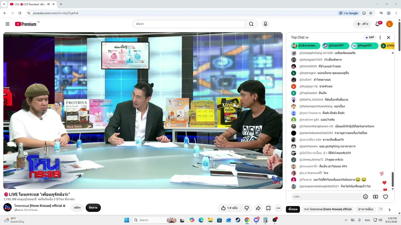The width and height of the screenshot is (401, 225).
Task: Share this live stream
Action: (x=258, y=208)
